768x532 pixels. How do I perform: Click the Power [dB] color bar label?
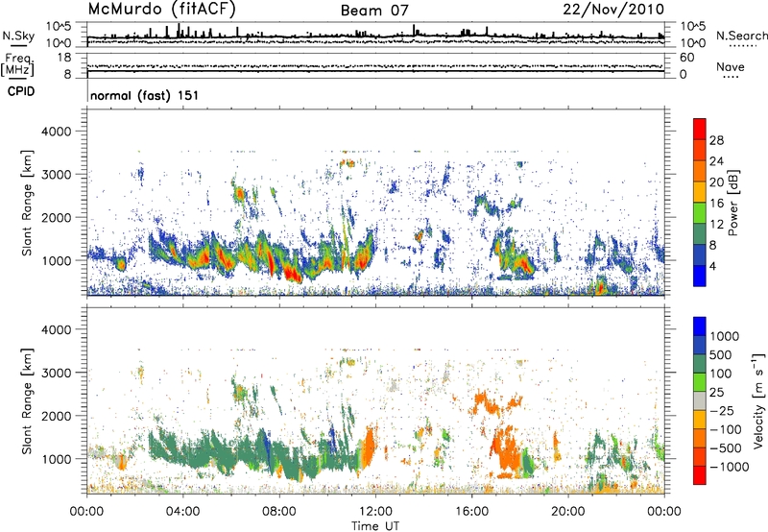(x=732, y=203)
